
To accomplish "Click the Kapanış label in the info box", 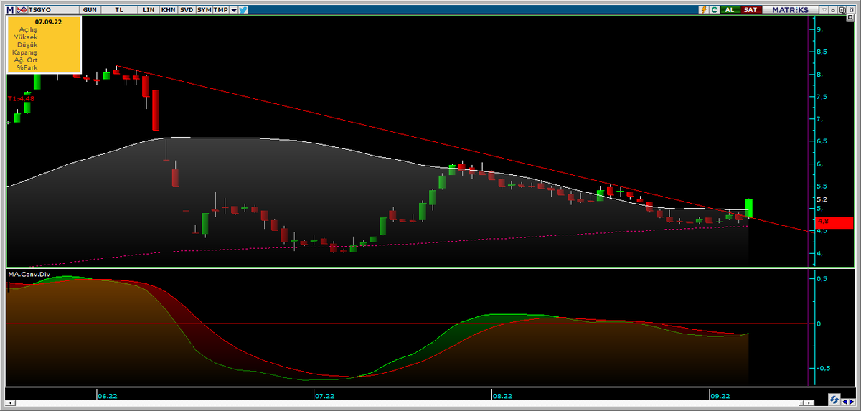I will 25,52.
